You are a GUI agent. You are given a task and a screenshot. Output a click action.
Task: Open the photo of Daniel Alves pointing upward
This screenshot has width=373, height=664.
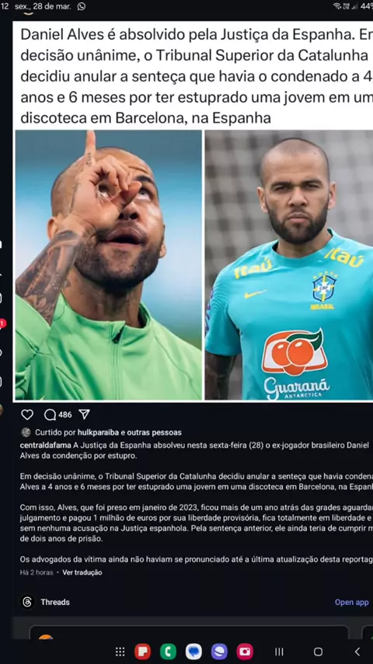pyautogui.click(x=108, y=264)
